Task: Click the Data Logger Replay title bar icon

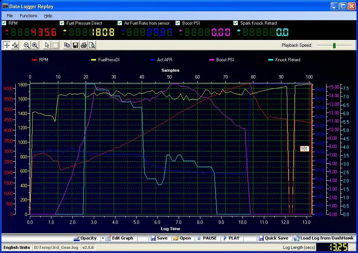Action: tap(5, 6)
